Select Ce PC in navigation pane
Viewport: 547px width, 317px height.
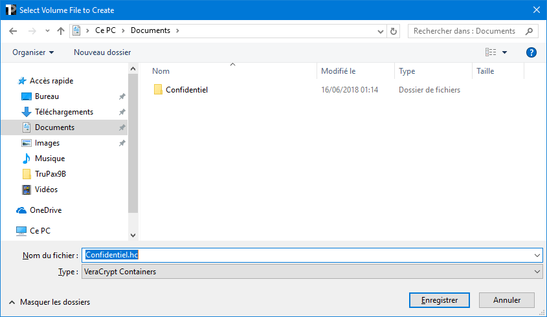coord(40,230)
